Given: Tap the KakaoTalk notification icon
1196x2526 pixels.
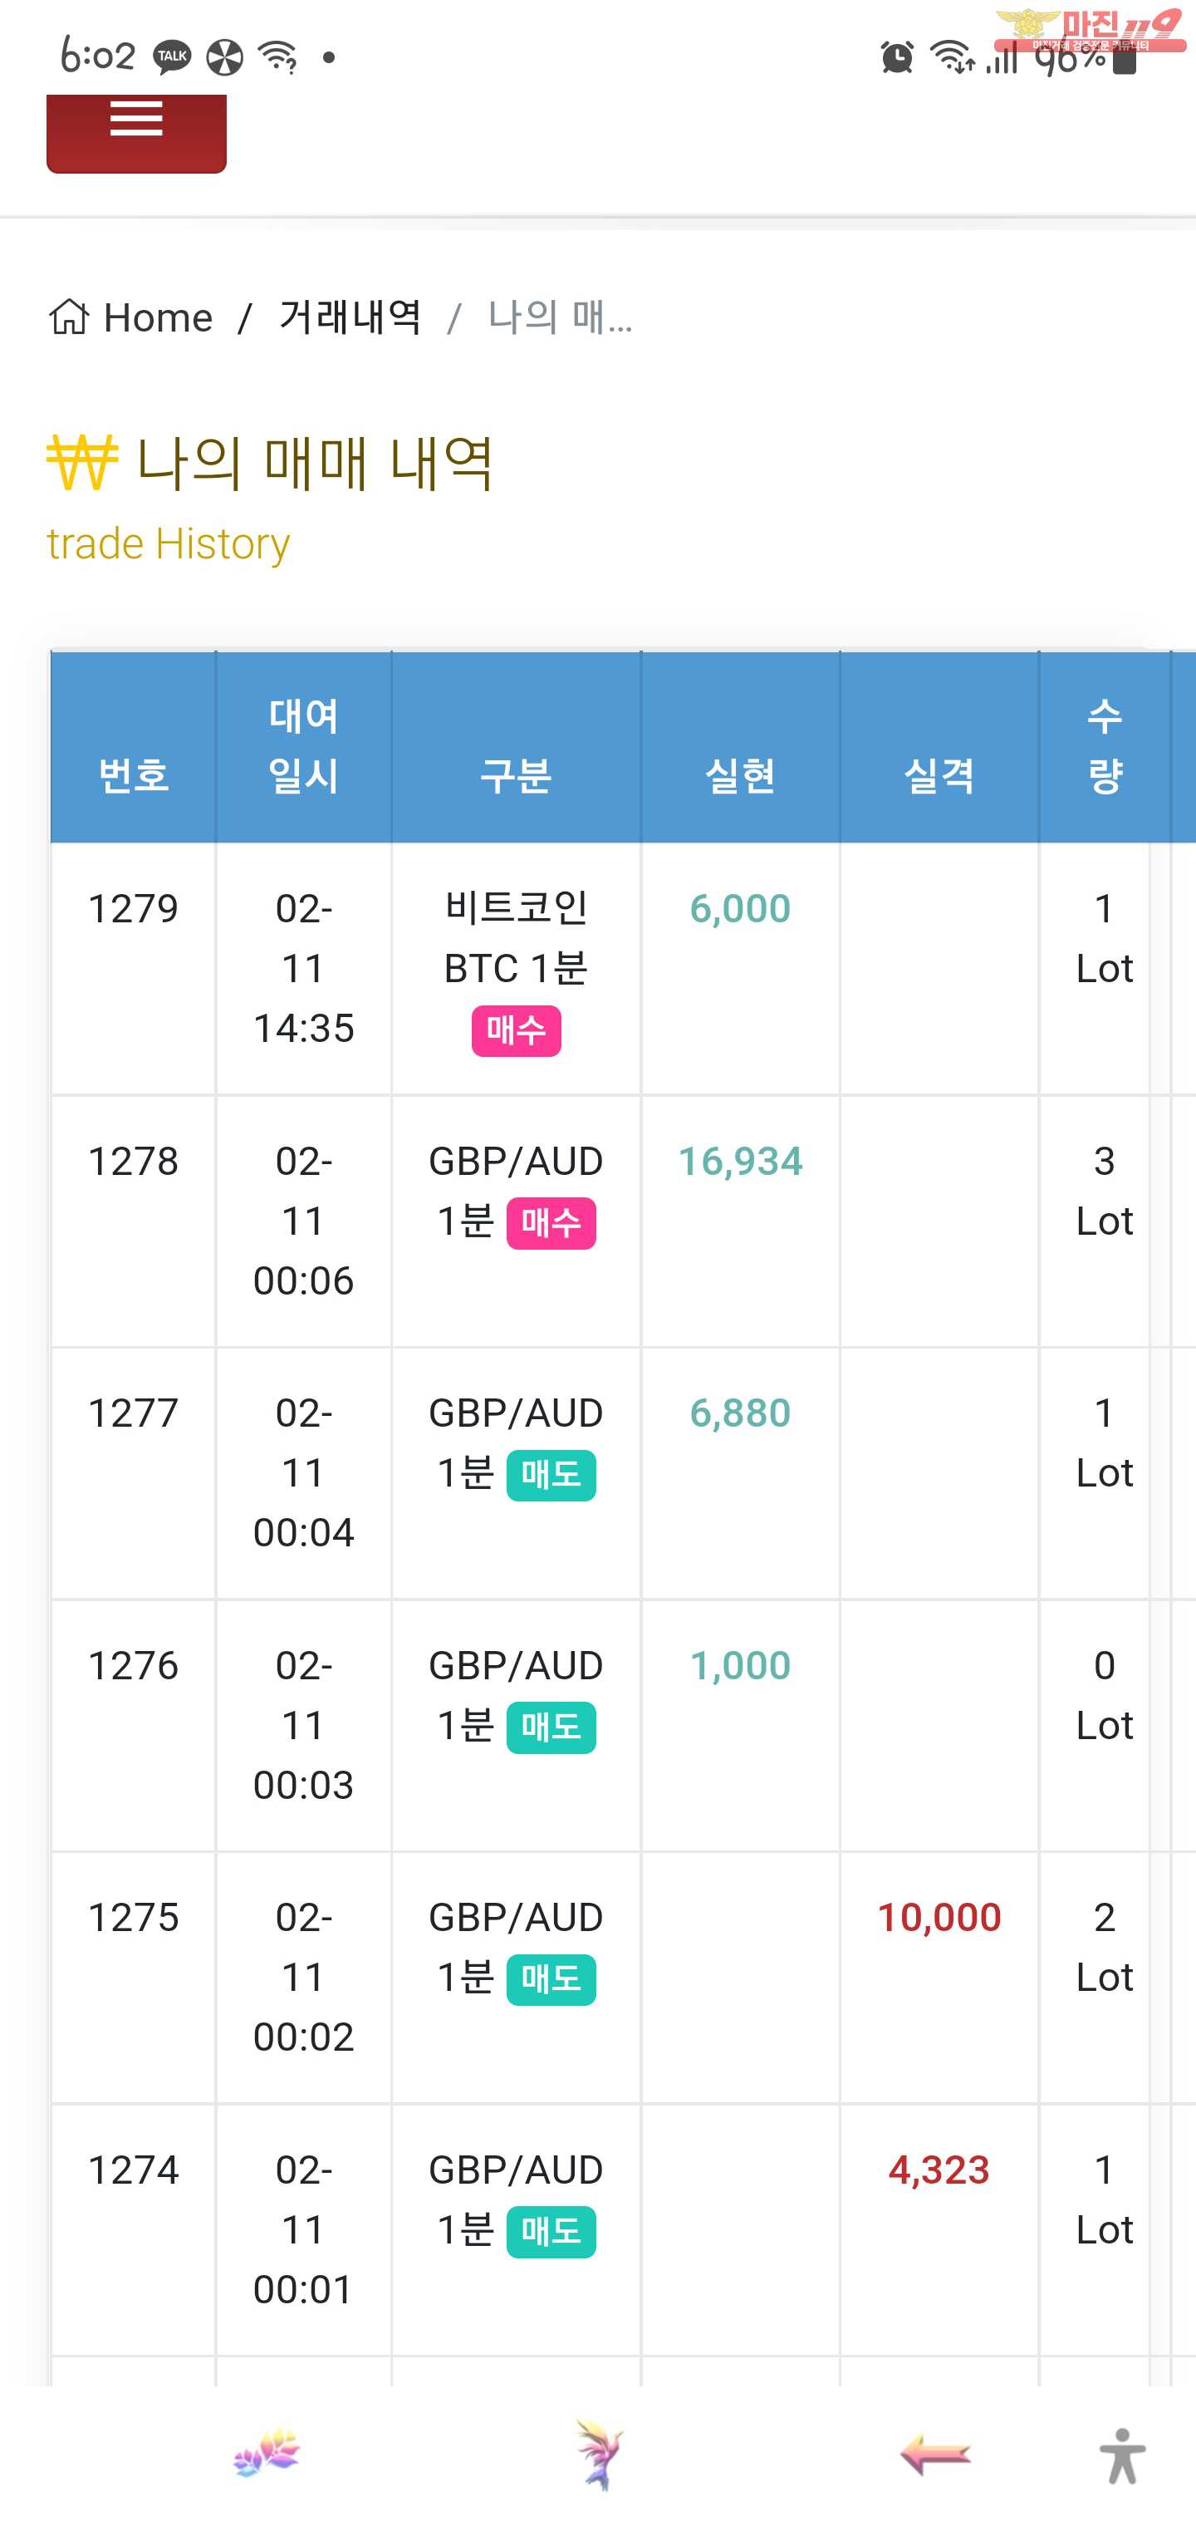Looking at the screenshot, I should click(173, 58).
